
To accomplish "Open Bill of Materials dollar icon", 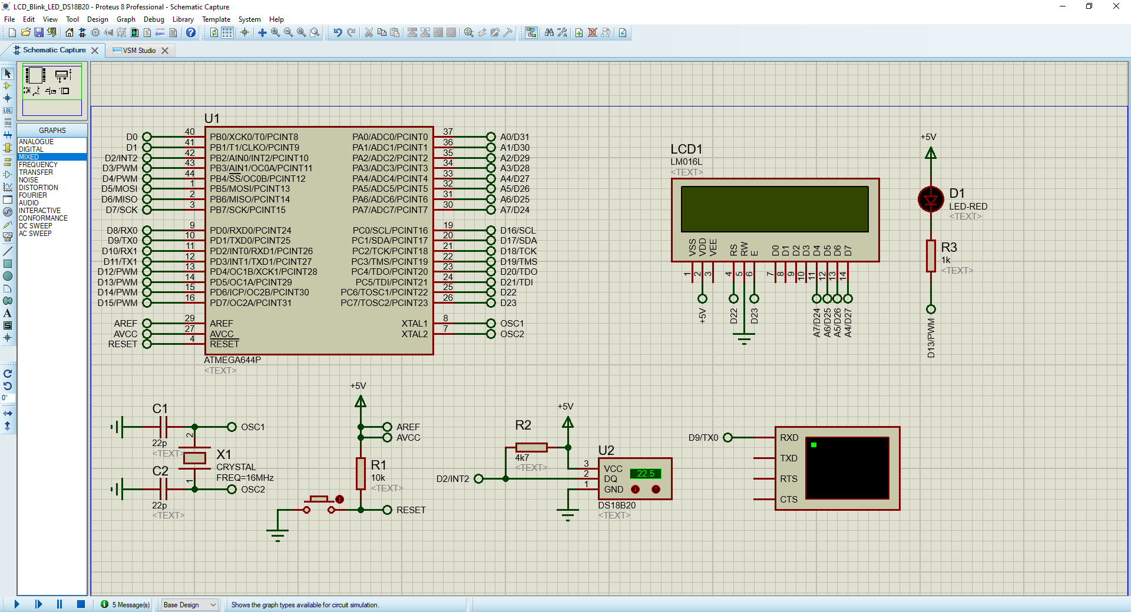I will (147, 33).
